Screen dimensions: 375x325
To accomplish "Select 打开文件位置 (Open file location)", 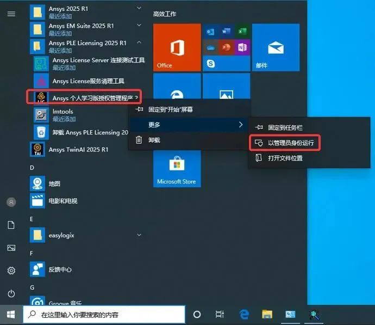I will (309, 158).
